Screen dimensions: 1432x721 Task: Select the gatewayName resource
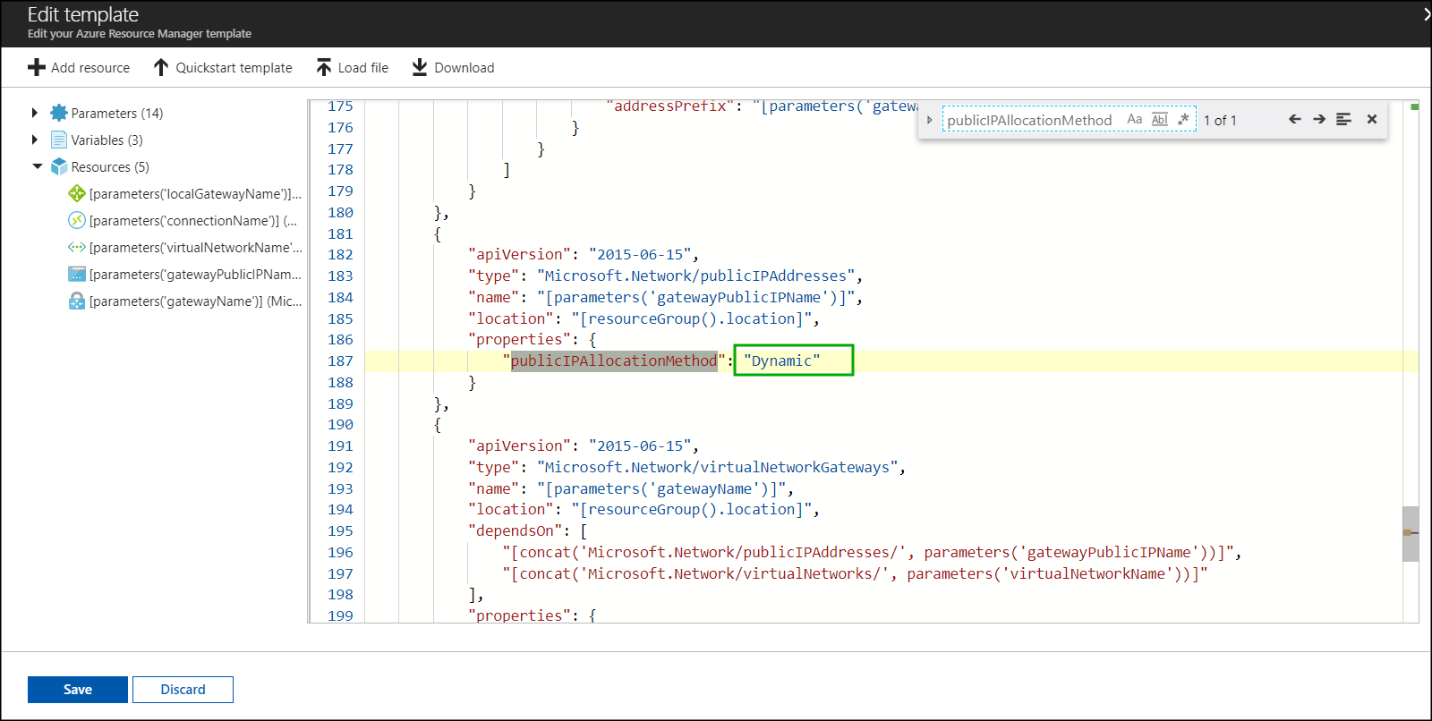[185, 301]
